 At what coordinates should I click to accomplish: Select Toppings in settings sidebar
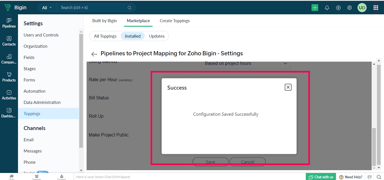(x=48, y=113)
